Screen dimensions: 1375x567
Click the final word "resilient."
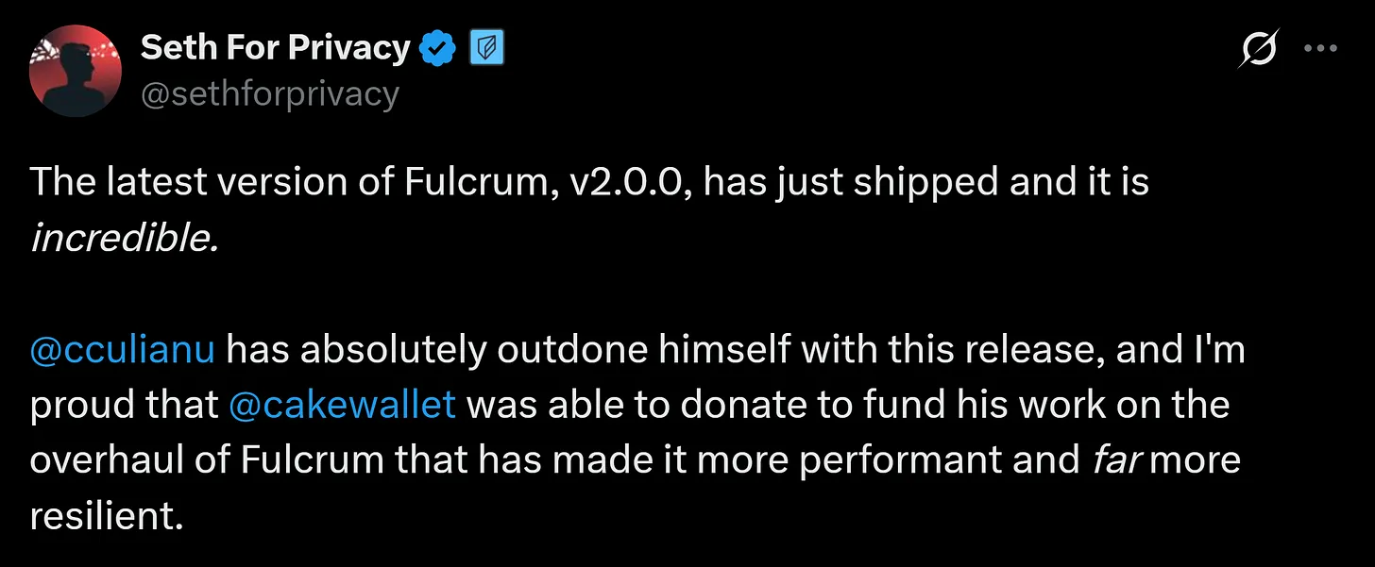(x=106, y=515)
